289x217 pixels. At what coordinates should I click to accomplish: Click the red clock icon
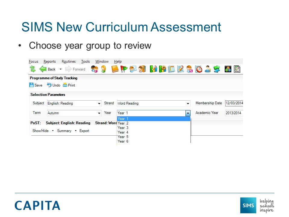[x=199, y=69]
